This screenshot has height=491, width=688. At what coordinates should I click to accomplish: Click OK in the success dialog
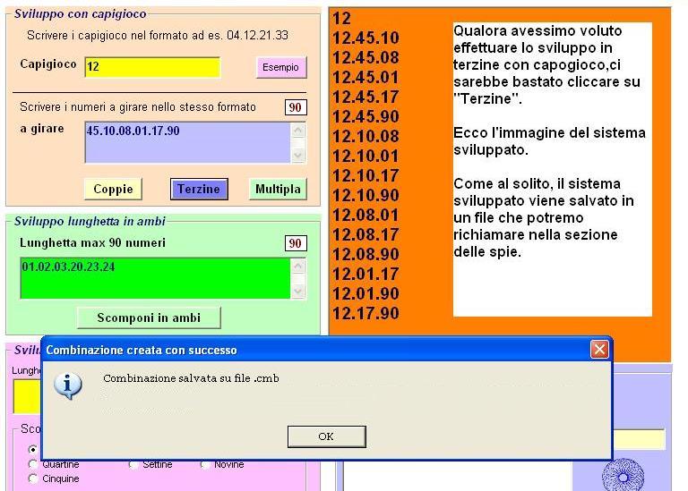[326, 436]
